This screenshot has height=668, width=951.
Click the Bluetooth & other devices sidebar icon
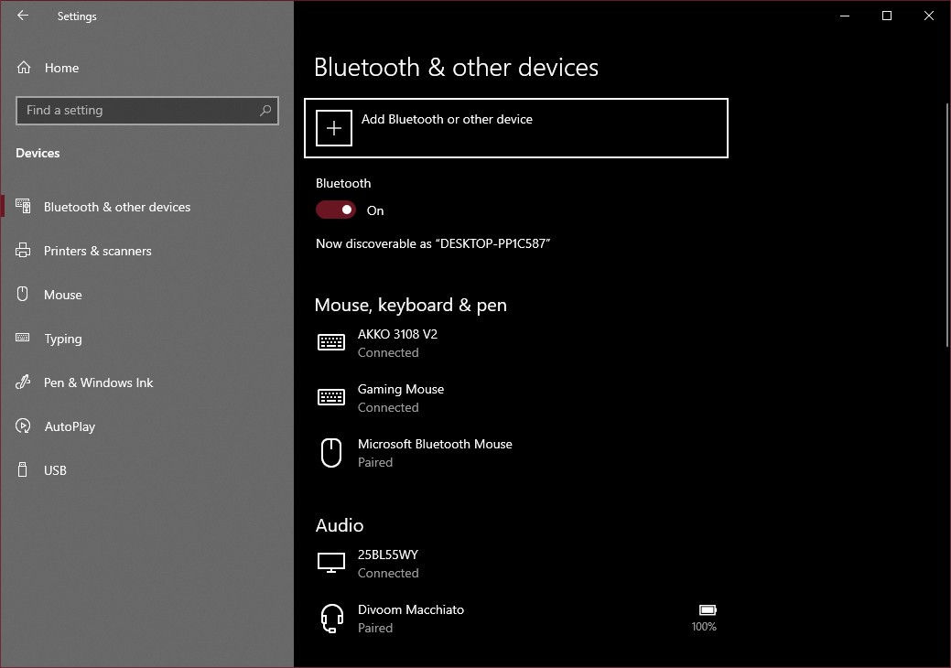click(23, 206)
